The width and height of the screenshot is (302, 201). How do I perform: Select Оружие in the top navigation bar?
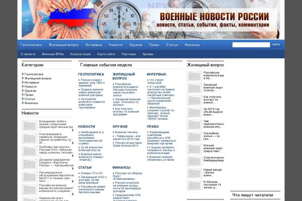135,45
